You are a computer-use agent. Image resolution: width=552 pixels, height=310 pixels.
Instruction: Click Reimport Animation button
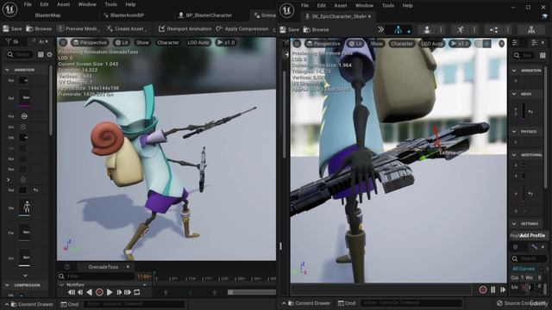(x=185, y=28)
